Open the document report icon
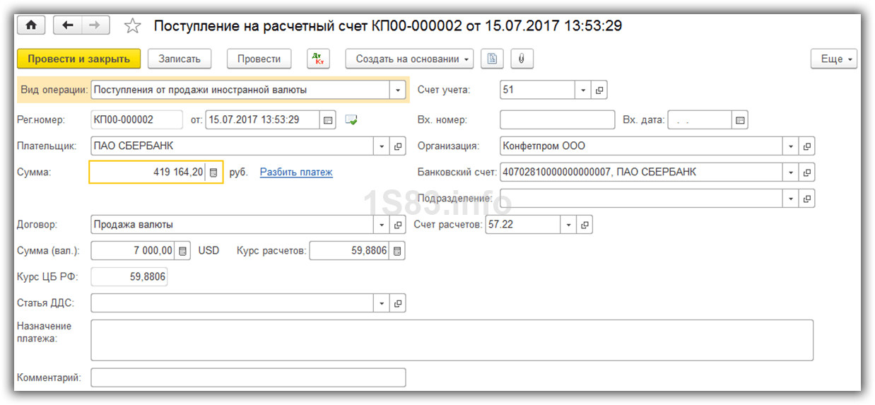Screen dimensions: 875x405 pos(492,59)
